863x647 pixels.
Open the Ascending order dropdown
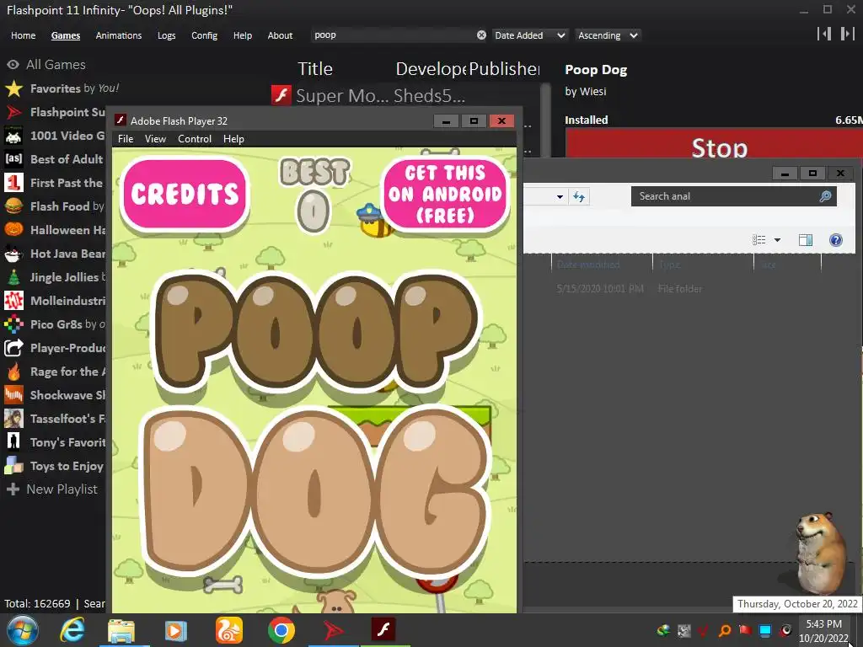[608, 35]
